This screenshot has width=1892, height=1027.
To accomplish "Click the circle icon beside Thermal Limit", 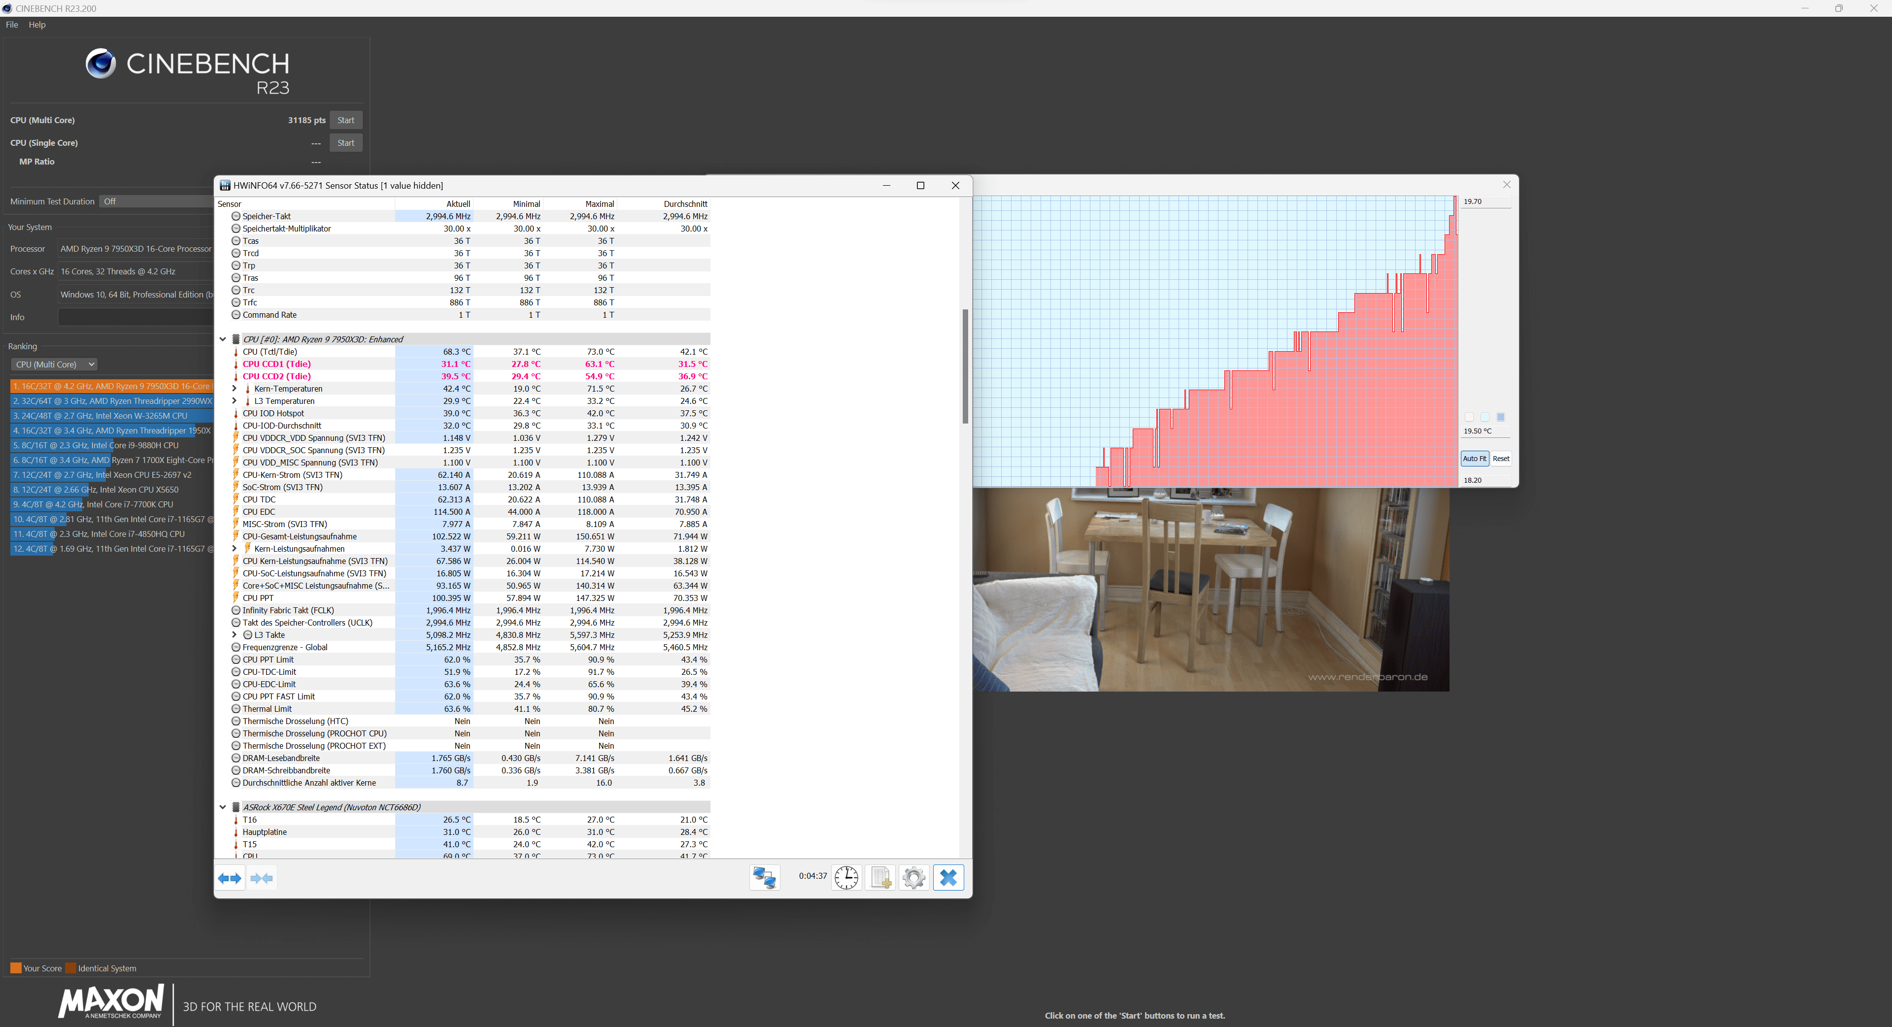I will click(236, 709).
